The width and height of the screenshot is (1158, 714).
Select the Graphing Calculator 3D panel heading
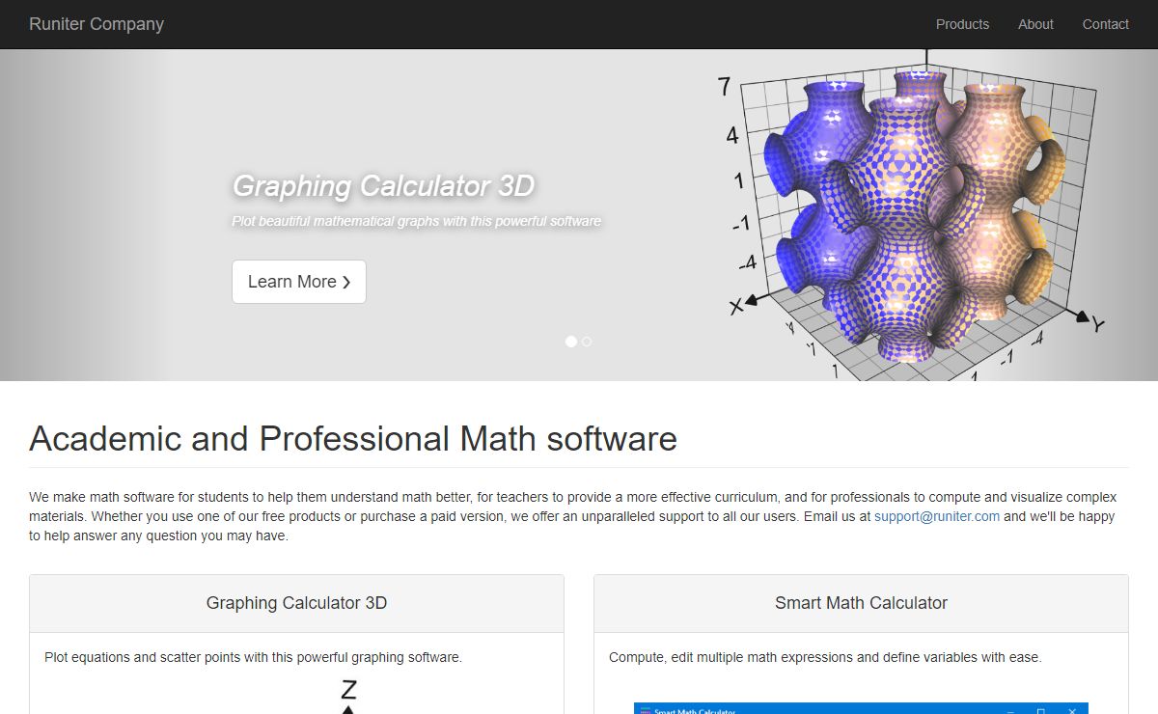tap(296, 603)
